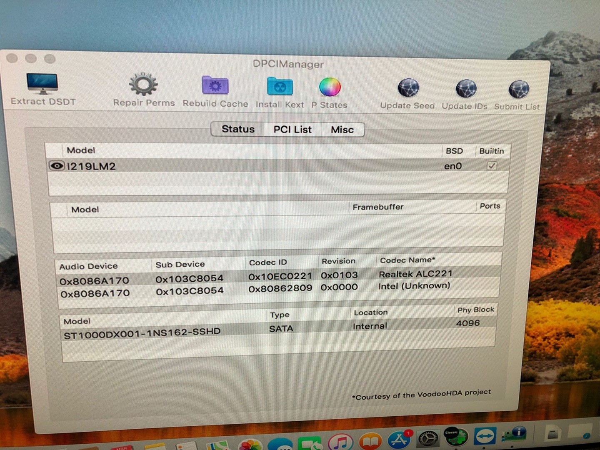Viewport: 600px width, 450px height.
Task: Click the SATA type value
Action: point(281,329)
